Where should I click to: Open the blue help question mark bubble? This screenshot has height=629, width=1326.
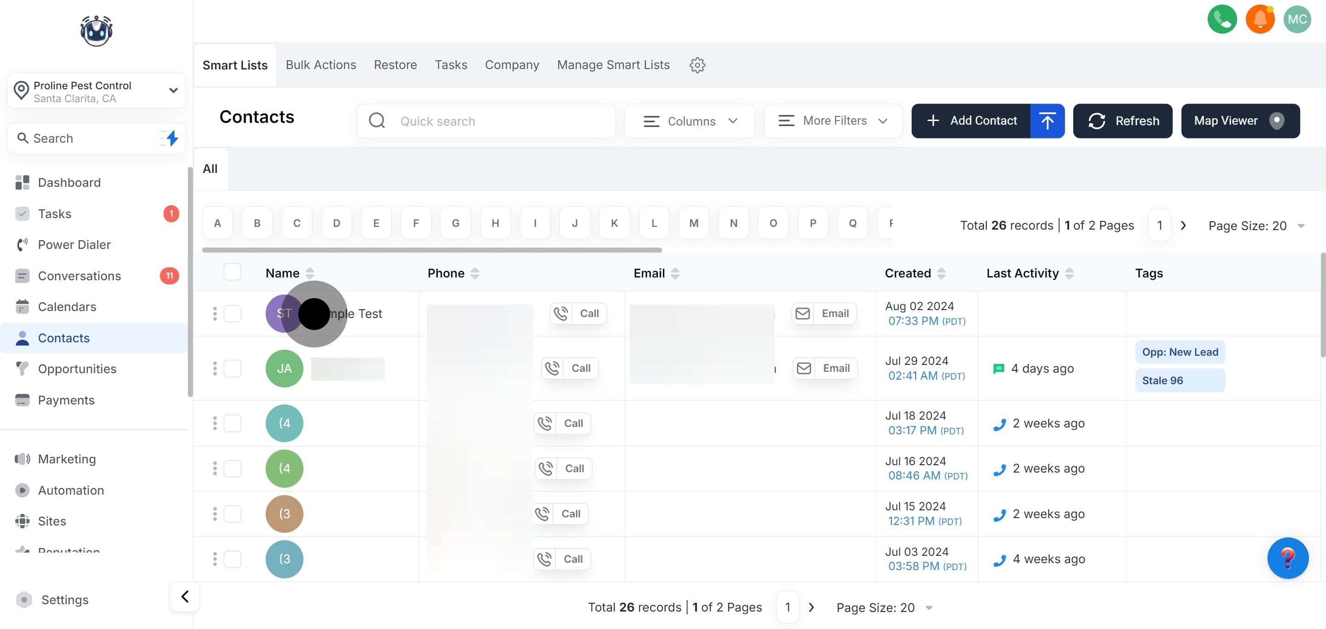pos(1287,558)
